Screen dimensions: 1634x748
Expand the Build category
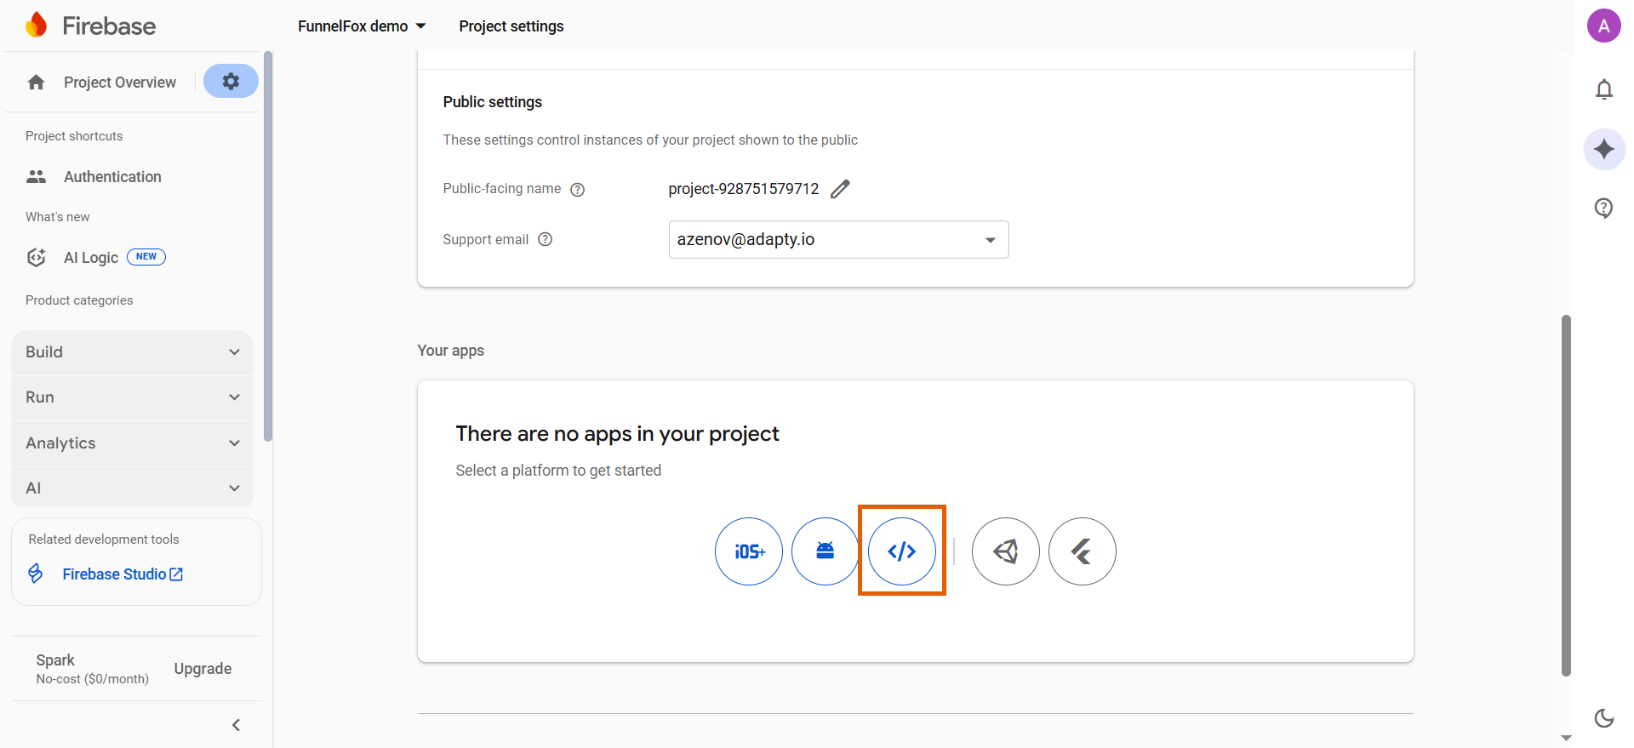tap(132, 352)
